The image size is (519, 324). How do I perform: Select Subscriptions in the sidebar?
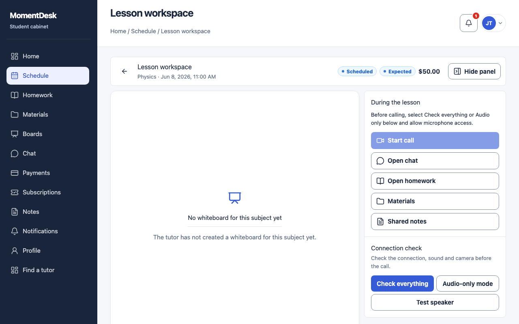[48, 192]
